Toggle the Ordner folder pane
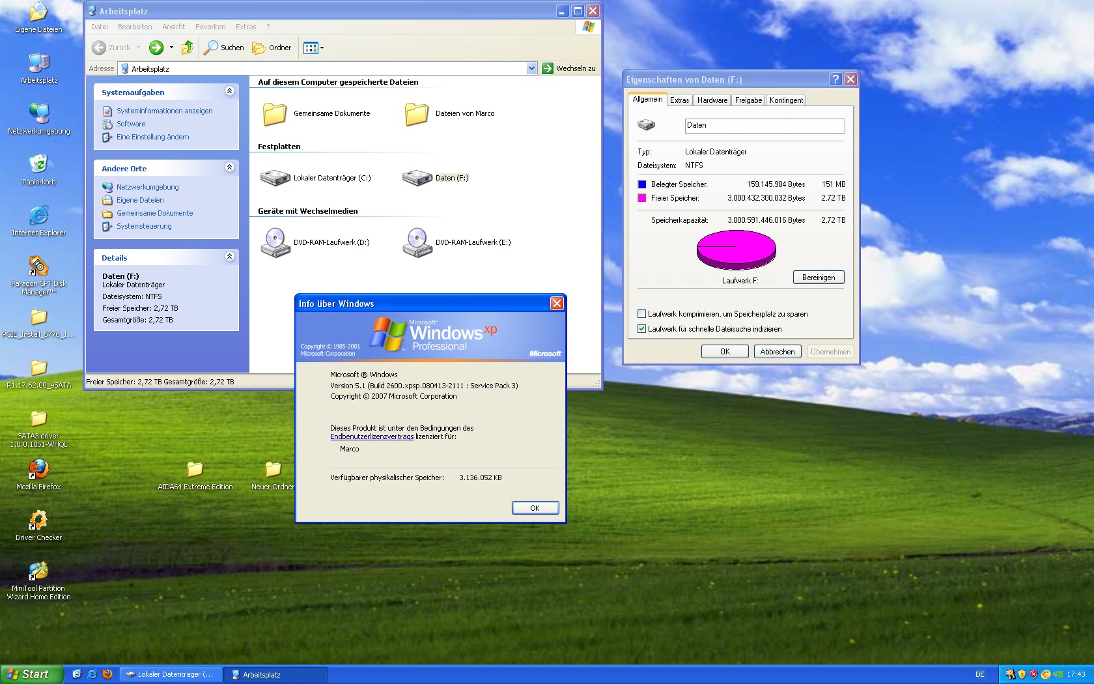This screenshot has height=684, width=1094. (x=272, y=48)
